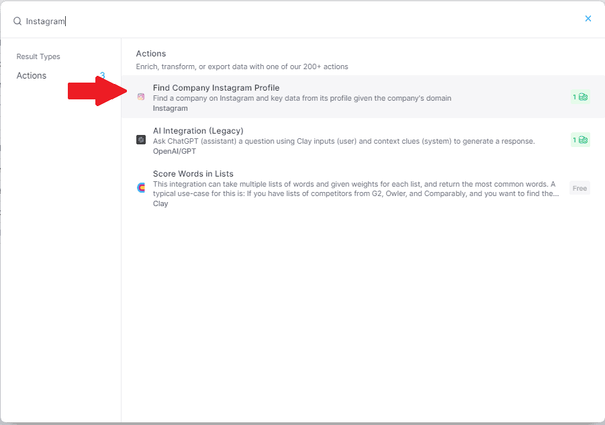Click the OpenAI logo icon
This screenshot has width=605, height=425.
pos(141,140)
